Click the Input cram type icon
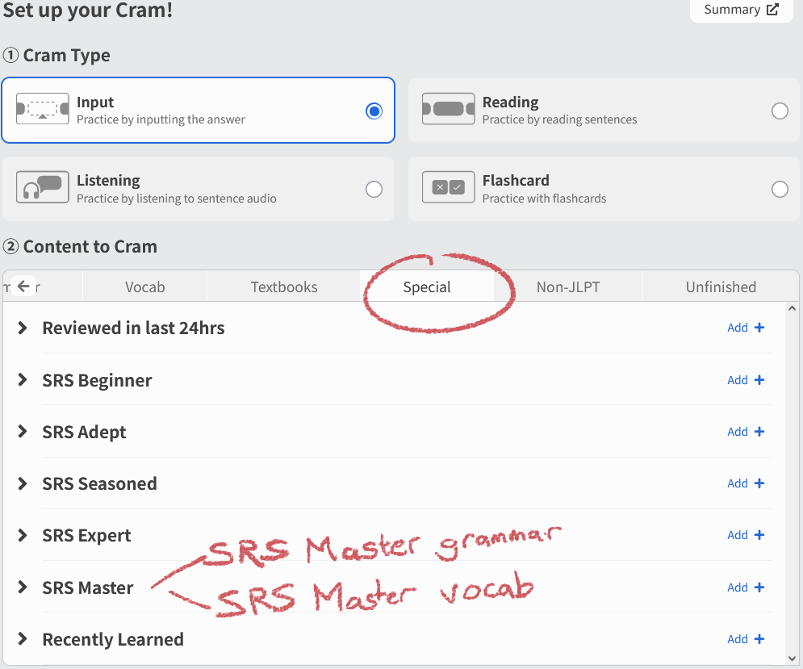 (42, 110)
